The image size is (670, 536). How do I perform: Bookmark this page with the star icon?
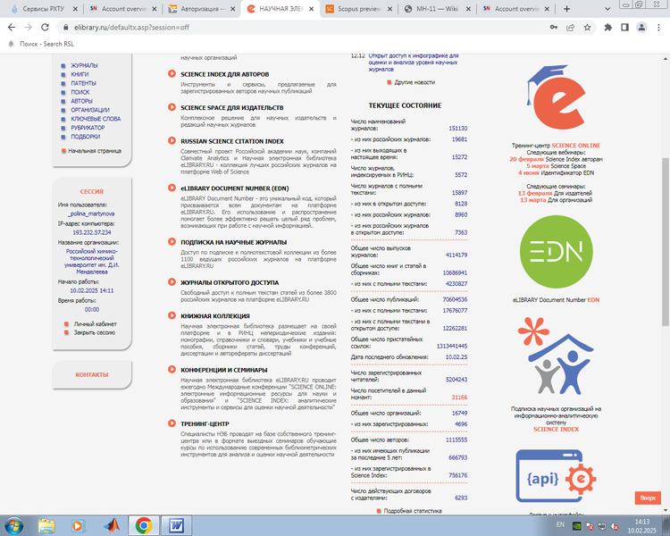587,27
